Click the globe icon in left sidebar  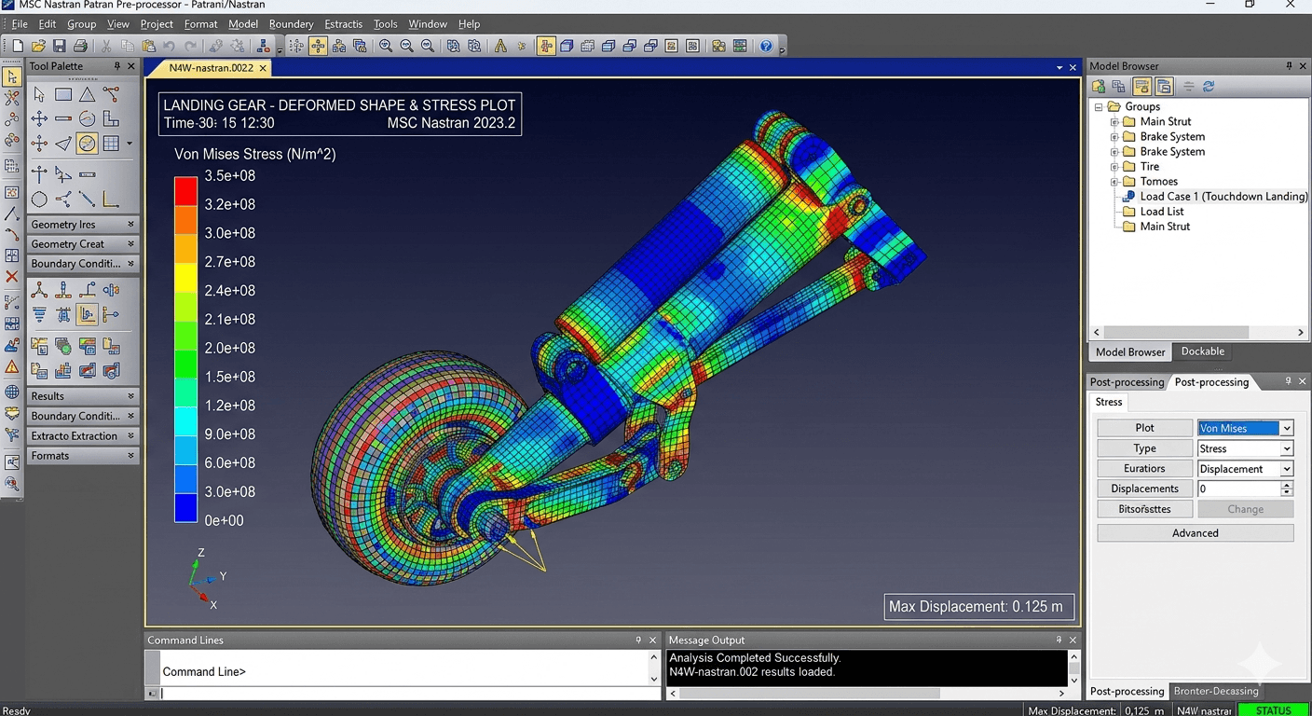tap(12, 392)
